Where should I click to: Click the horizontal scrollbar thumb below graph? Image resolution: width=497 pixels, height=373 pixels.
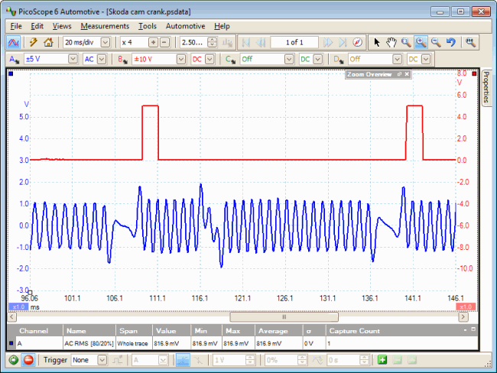pos(283,316)
